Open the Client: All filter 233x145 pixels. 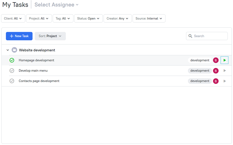coord(13,18)
